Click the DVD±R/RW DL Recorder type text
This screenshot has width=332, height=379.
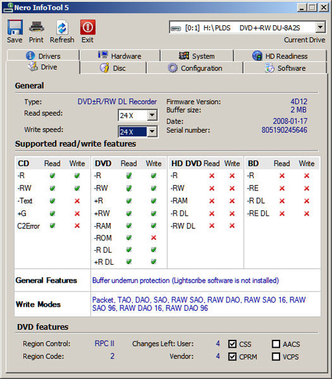tap(117, 102)
